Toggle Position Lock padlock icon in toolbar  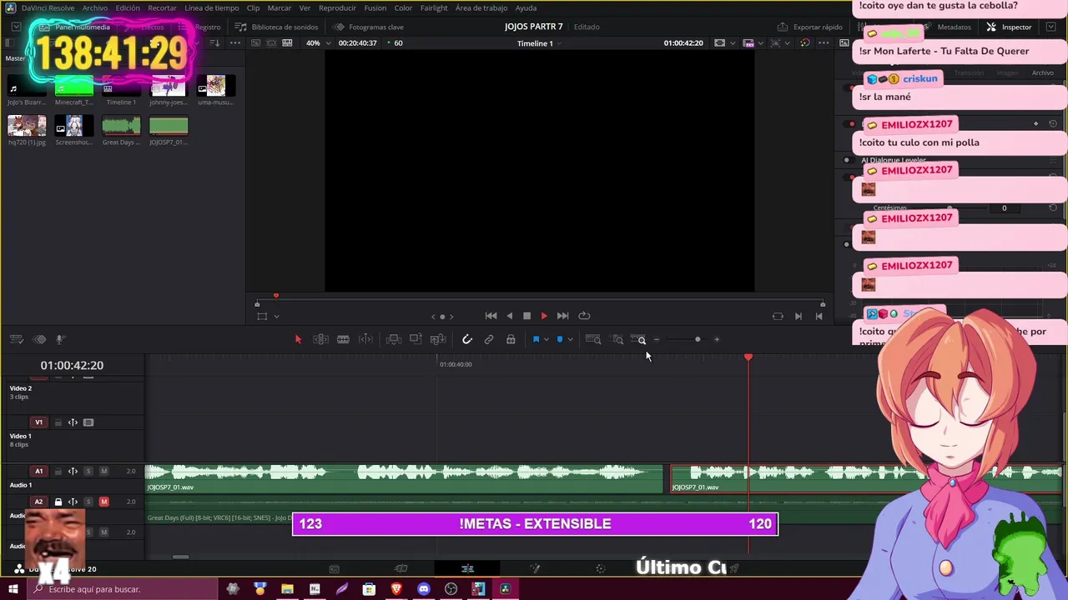(511, 339)
